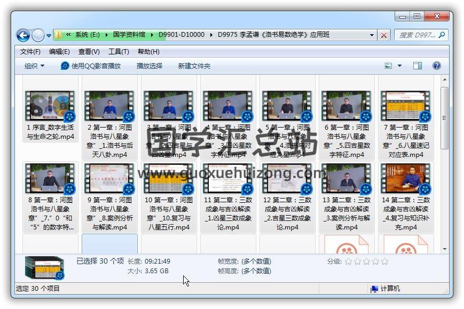Click 国学资料馆 in the address path

129,35
